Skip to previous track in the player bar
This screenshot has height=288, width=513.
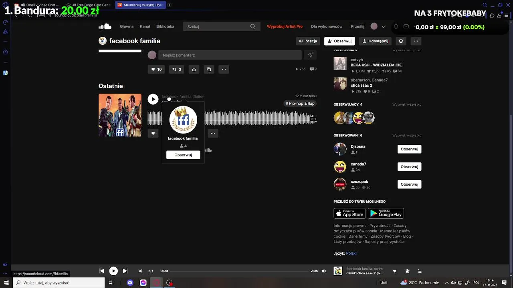[x=102, y=271]
